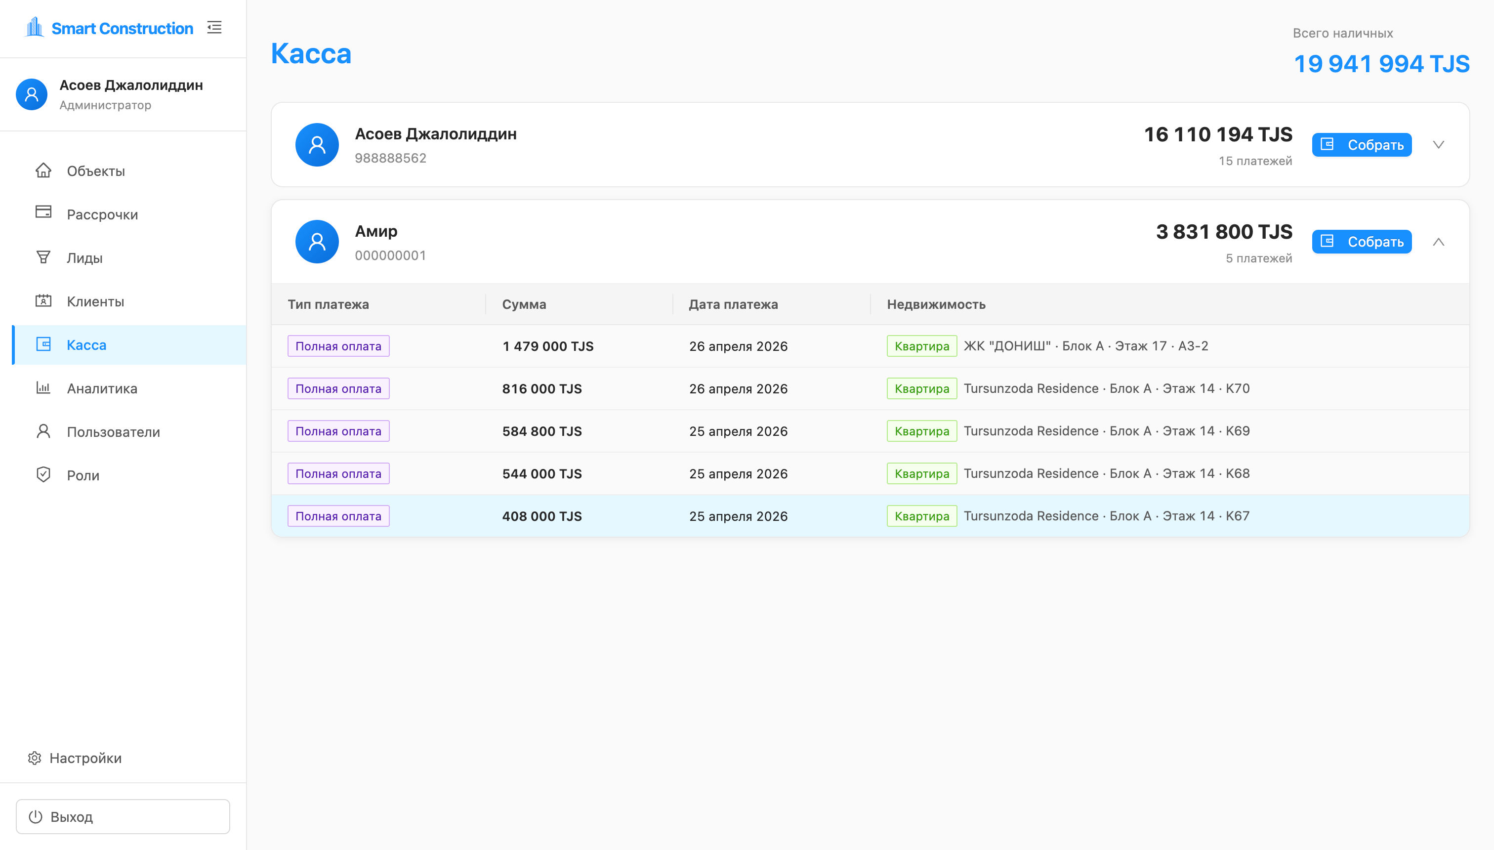Click Полная оплата tag in 544 000 row
Viewport: 1494px width, 850px height.
[x=338, y=473]
